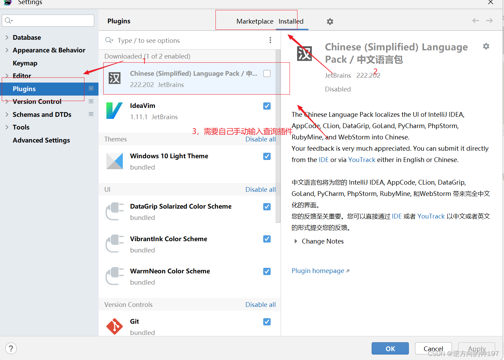Expand the Change Notes section
The image size is (504, 360).
point(296,241)
